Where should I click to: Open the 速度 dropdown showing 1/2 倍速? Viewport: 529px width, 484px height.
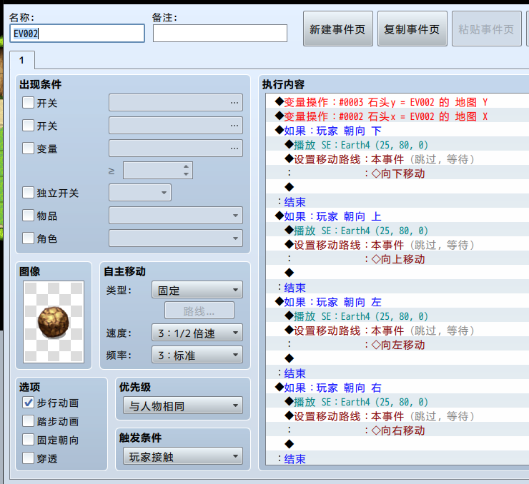[197, 333]
